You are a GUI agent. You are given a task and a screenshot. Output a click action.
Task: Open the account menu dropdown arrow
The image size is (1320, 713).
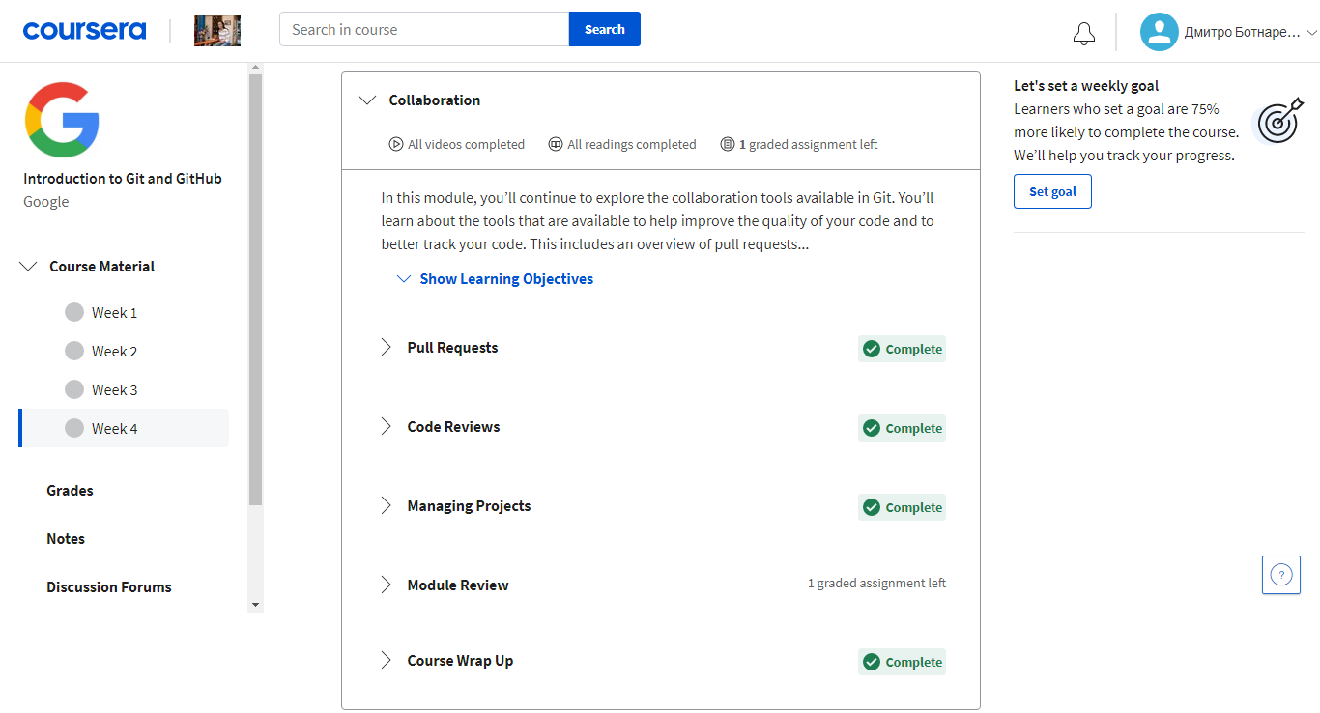click(1311, 33)
